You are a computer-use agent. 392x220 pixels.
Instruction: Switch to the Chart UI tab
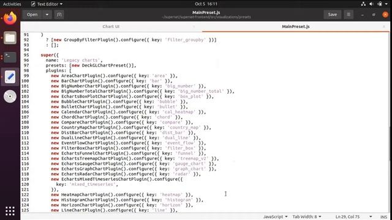[111, 26]
